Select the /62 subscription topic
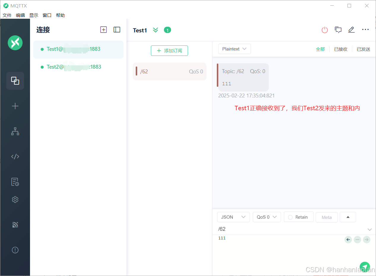This screenshot has height=276, width=376. [x=170, y=72]
